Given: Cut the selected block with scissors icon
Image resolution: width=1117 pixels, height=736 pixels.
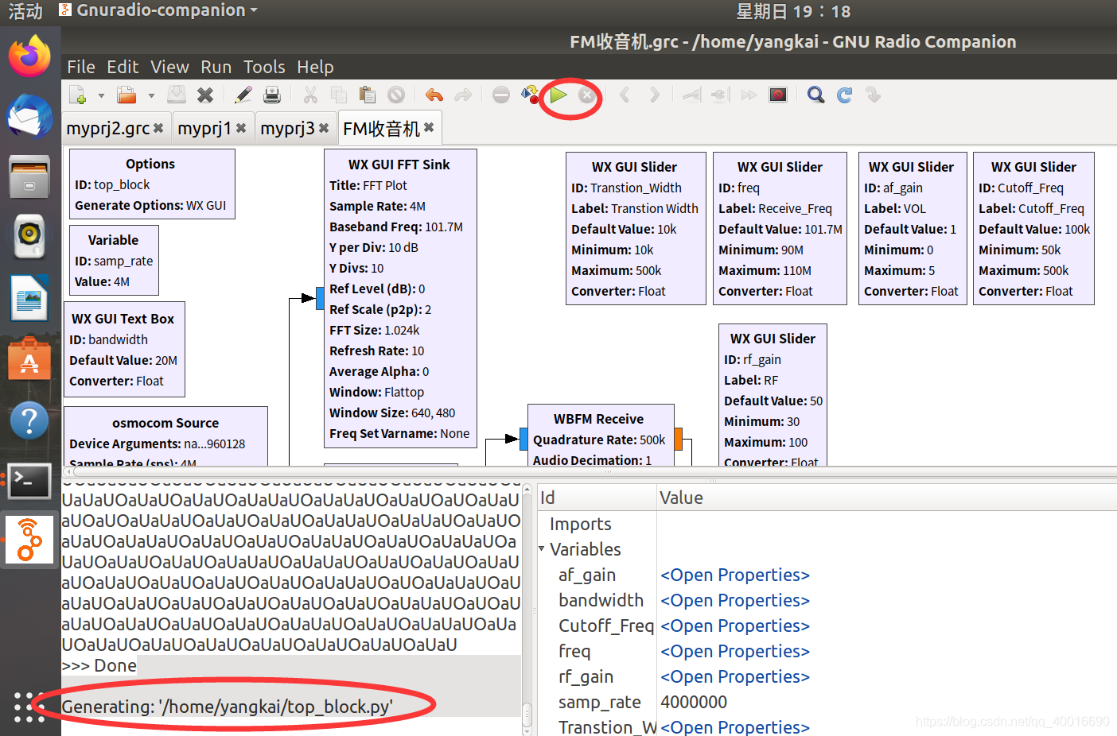Looking at the screenshot, I should (310, 95).
